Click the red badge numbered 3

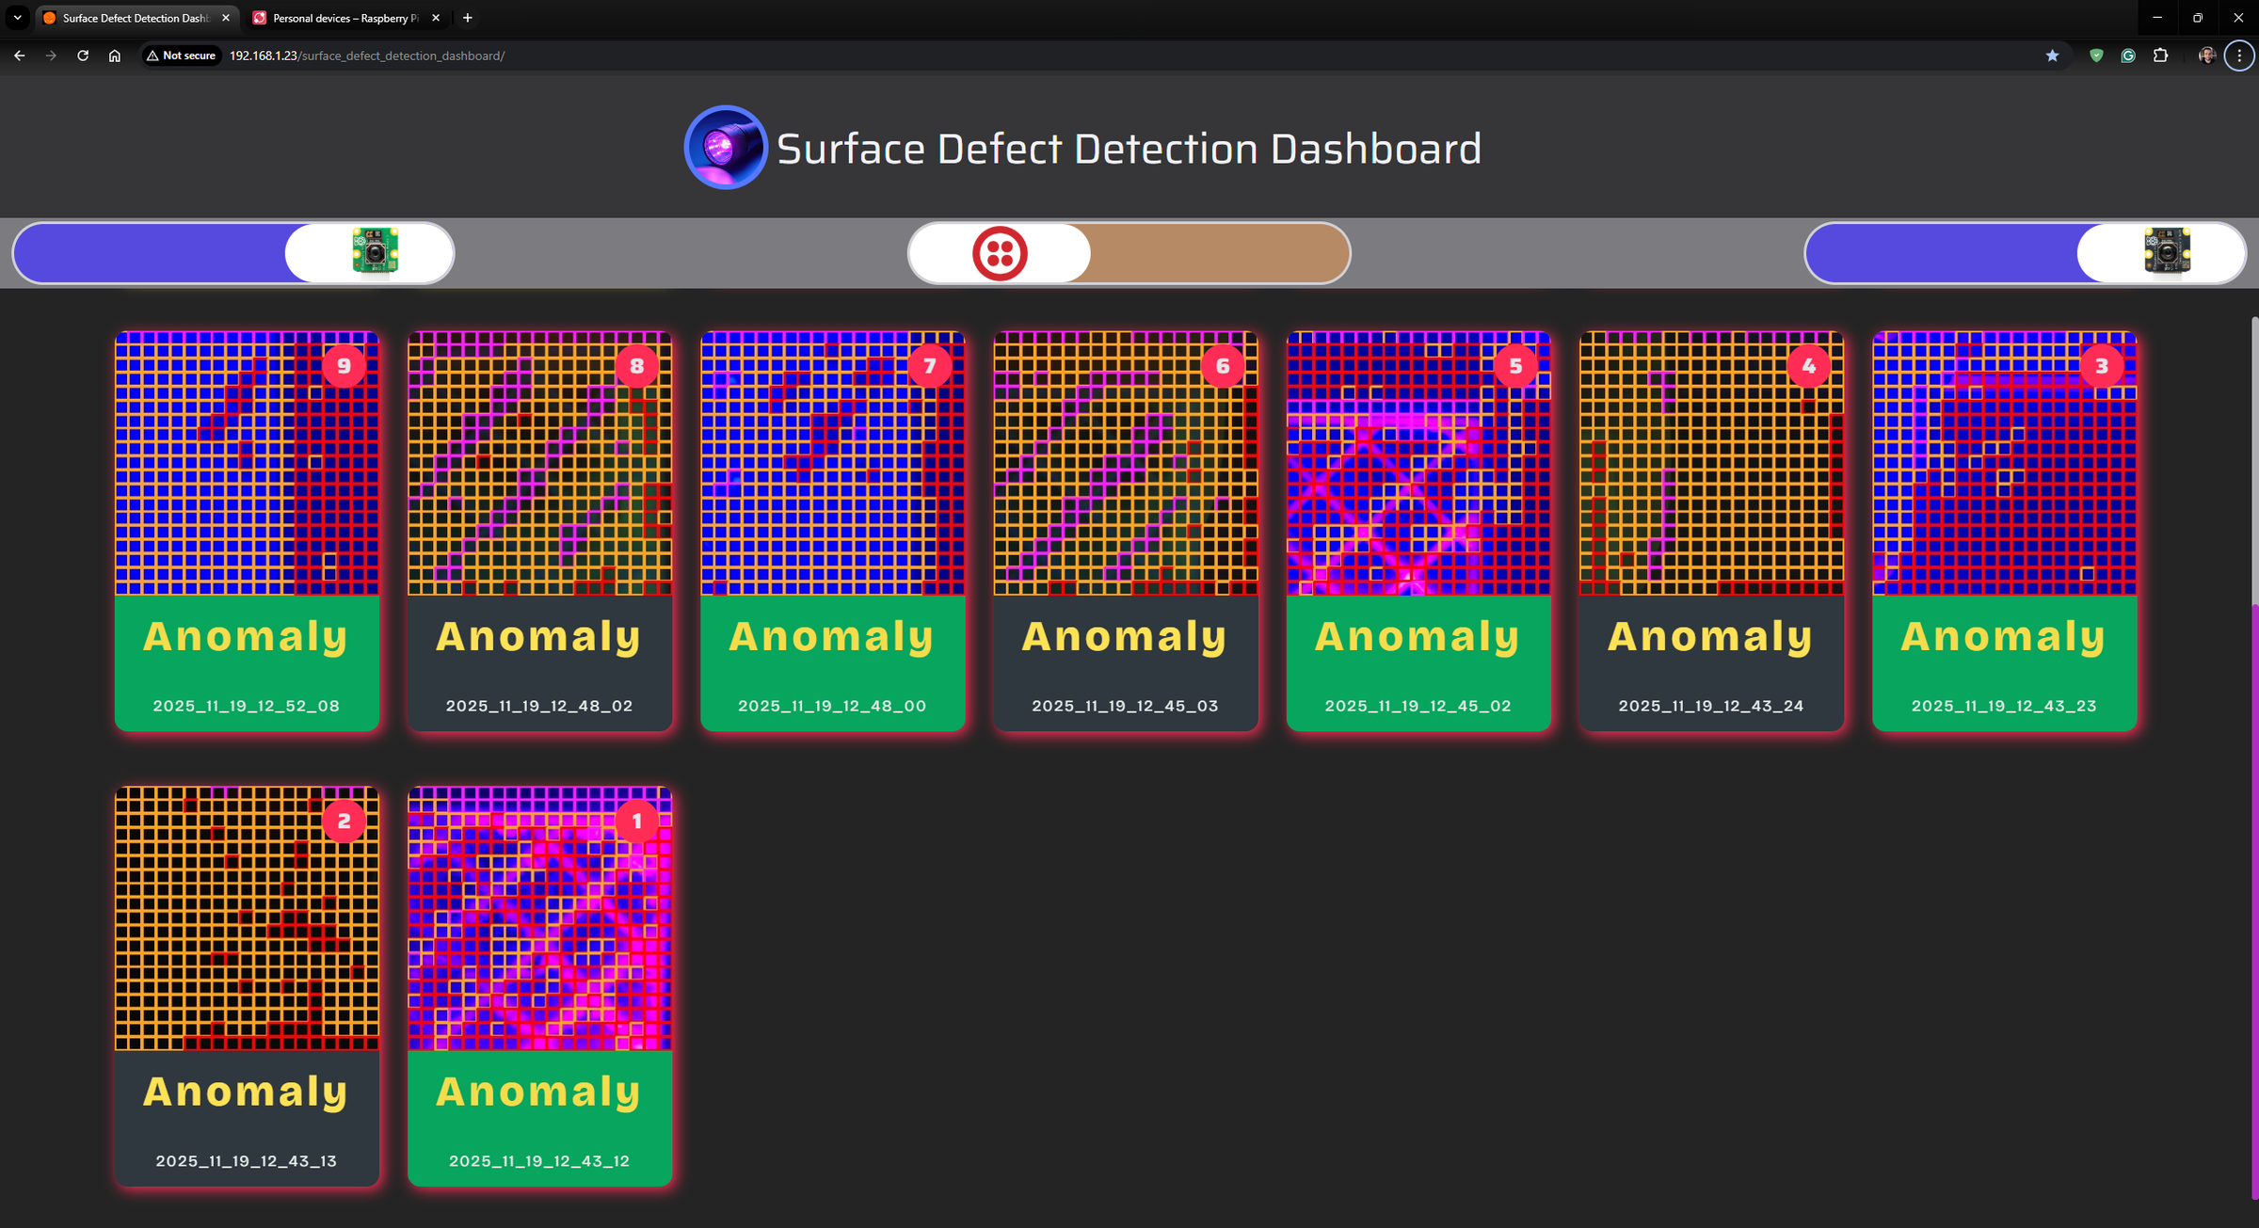pyautogui.click(x=2101, y=366)
